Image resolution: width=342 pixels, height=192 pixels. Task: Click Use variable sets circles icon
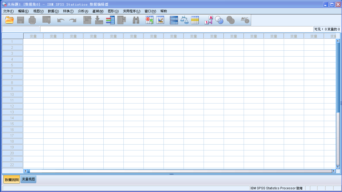pos(219,20)
